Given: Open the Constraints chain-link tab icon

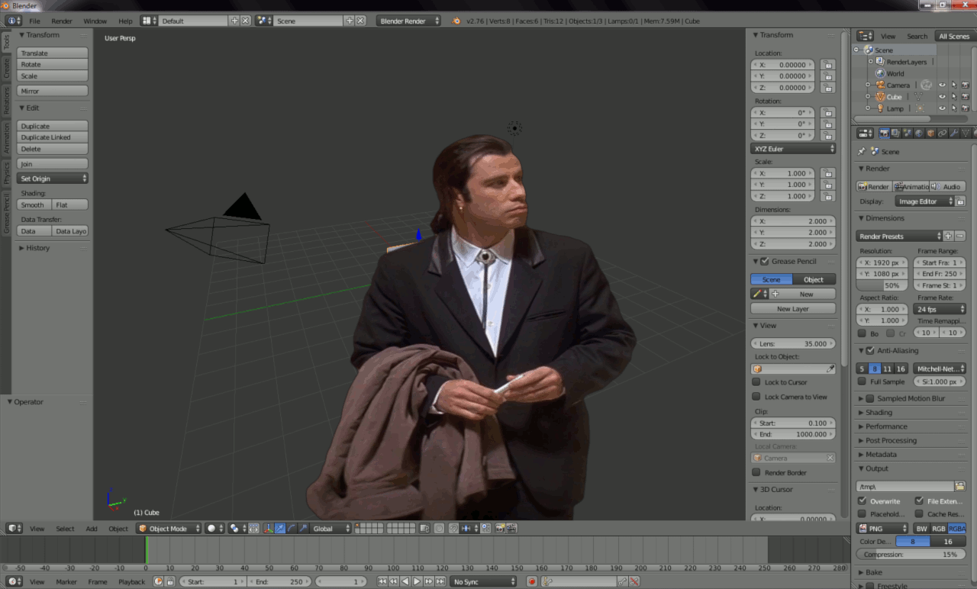Looking at the screenshot, I should point(943,134).
